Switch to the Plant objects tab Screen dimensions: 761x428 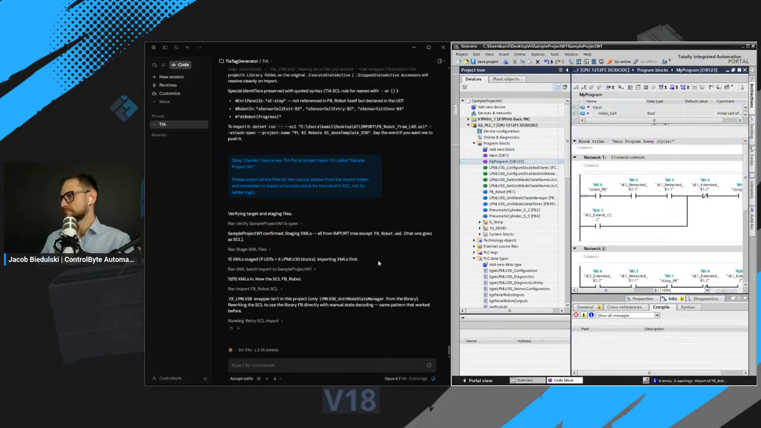pyautogui.click(x=505, y=79)
